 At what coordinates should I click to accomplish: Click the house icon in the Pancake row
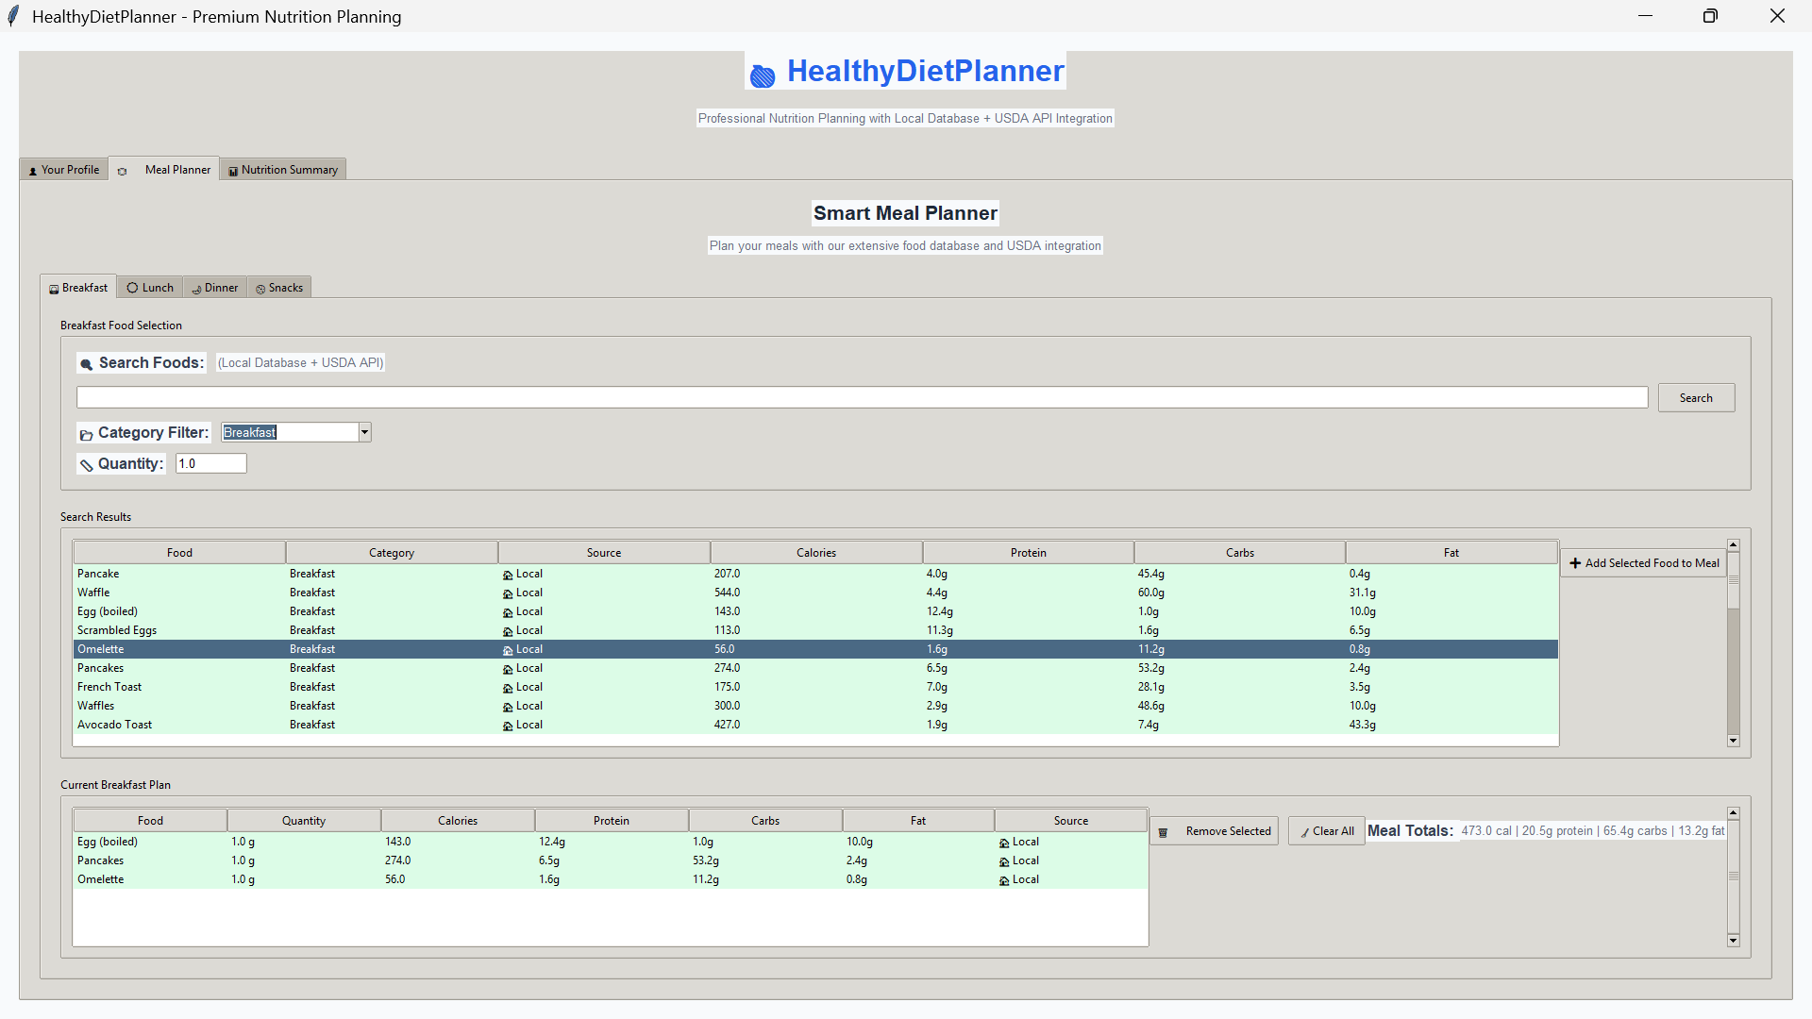click(x=508, y=575)
